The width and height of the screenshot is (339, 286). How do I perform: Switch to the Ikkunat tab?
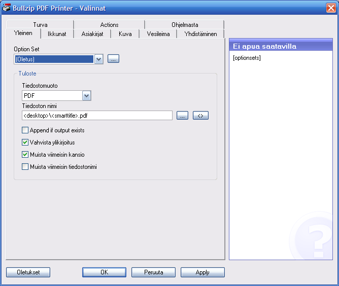click(57, 34)
